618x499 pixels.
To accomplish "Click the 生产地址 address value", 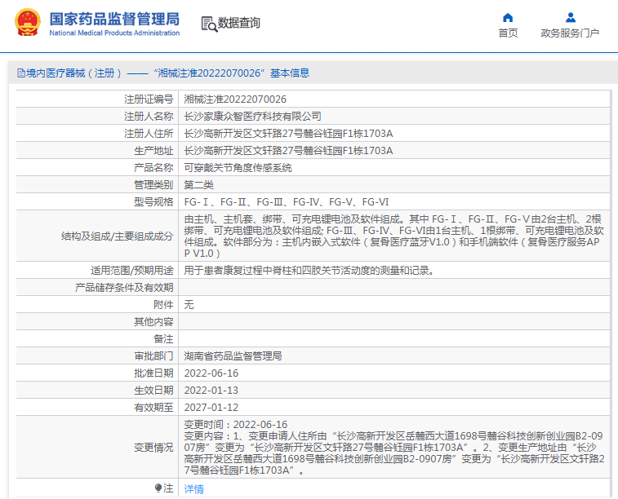I will tap(288, 151).
